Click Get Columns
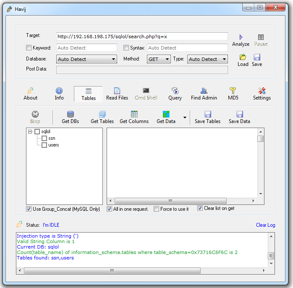Screen dimensions: 293x288 point(134,118)
